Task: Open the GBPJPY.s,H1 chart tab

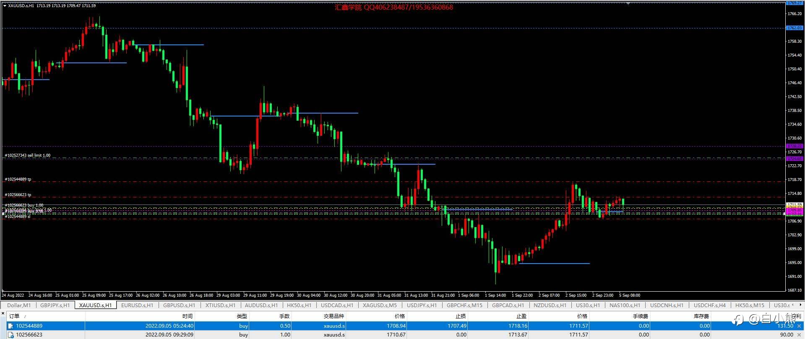Action: click(55, 305)
